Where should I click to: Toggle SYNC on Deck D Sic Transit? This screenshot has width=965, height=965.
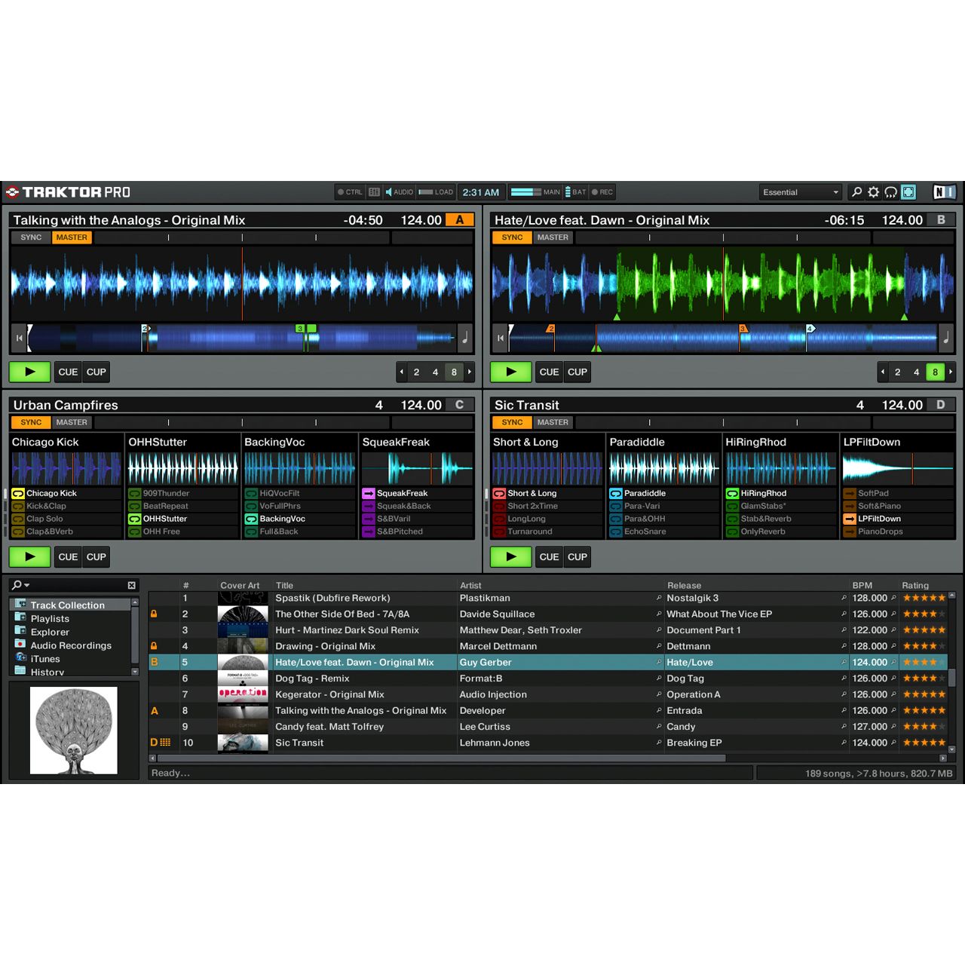tap(512, 422)
